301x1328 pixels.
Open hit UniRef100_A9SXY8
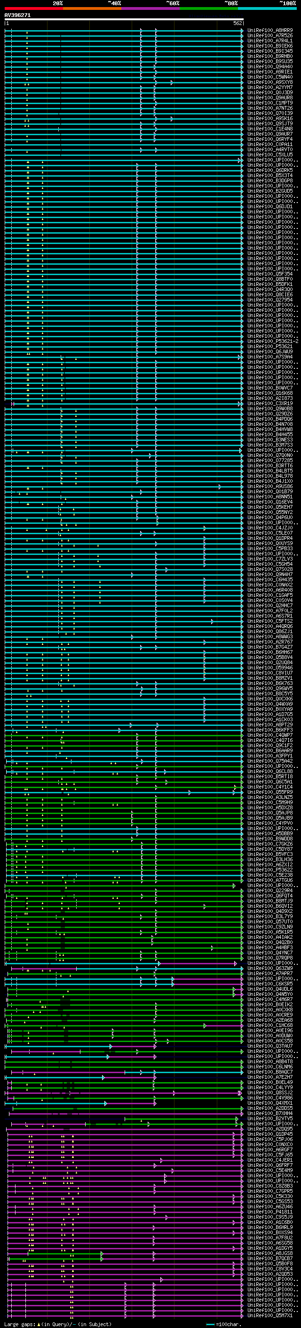click(x=270, y=82)
